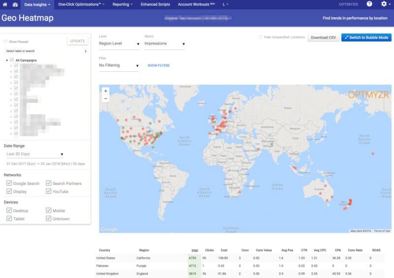394x278 pixels.
Task: Sort table by Country column
Action: (104, 250)
